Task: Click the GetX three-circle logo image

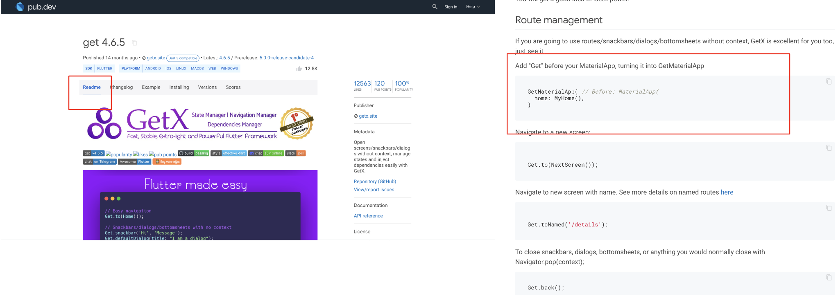Action: tap(104, 124)
